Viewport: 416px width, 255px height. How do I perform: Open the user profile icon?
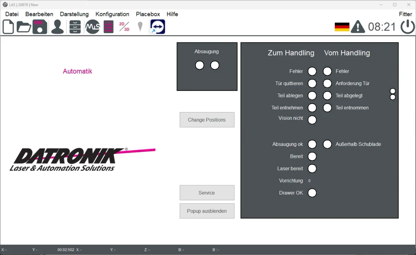pyautogui.click(x=57, y=27)
